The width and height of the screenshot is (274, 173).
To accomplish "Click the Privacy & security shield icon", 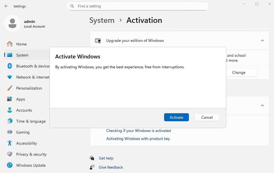I will (x=10, y=154).
